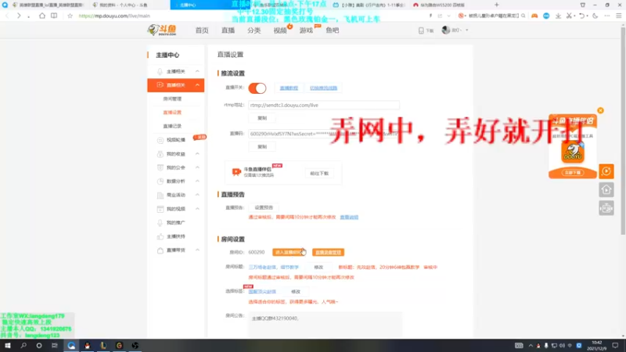Click 进入直播间 orange button
This screenshot has height=352, width=626.
tap(289, 252)
